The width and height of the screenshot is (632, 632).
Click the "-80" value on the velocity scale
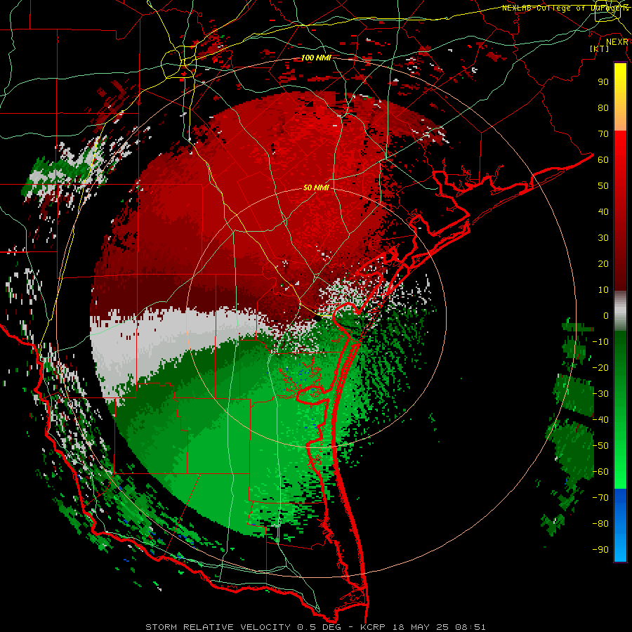[x=600, y=524]
